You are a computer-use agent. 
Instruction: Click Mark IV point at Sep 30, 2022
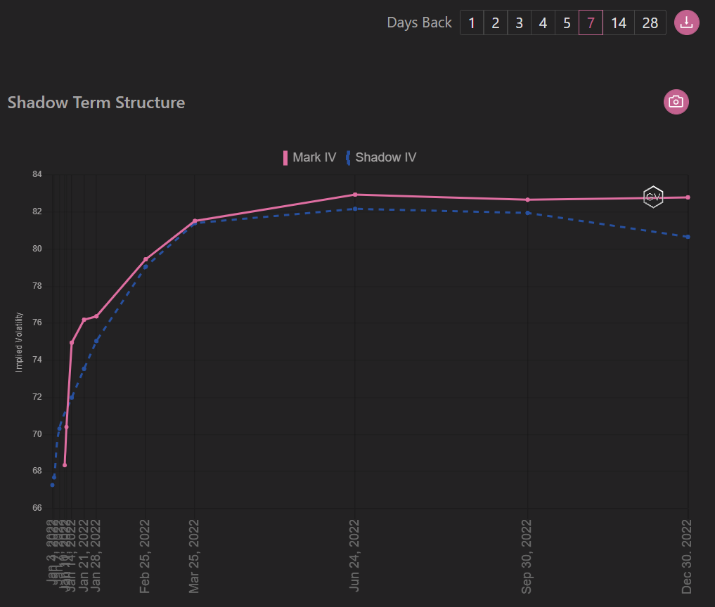(527, 200)
